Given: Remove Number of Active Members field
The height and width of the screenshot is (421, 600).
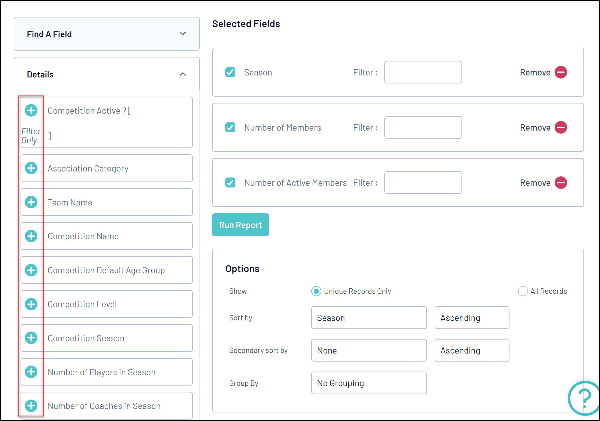Looking at the screenshot, I should click(x=561, y=183).
